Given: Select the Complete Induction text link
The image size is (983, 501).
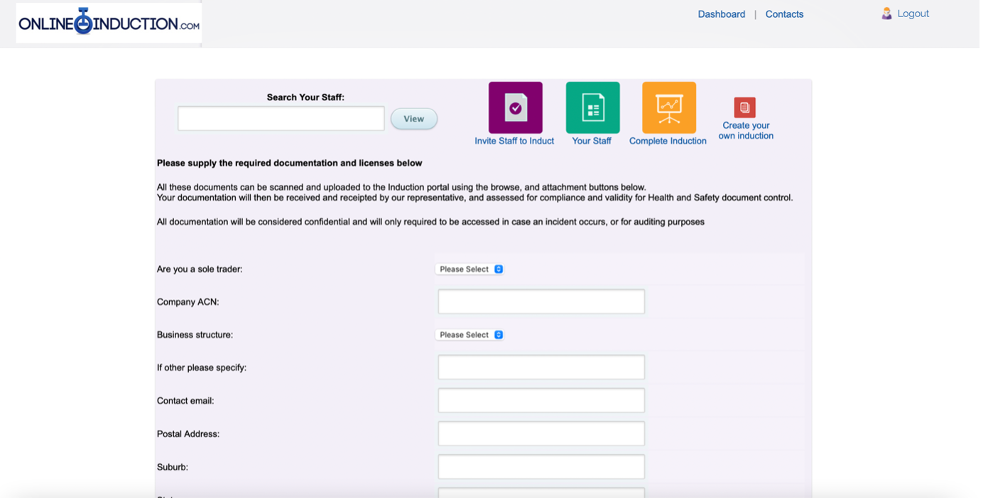Looking at the screenshot, I should 668,141.
